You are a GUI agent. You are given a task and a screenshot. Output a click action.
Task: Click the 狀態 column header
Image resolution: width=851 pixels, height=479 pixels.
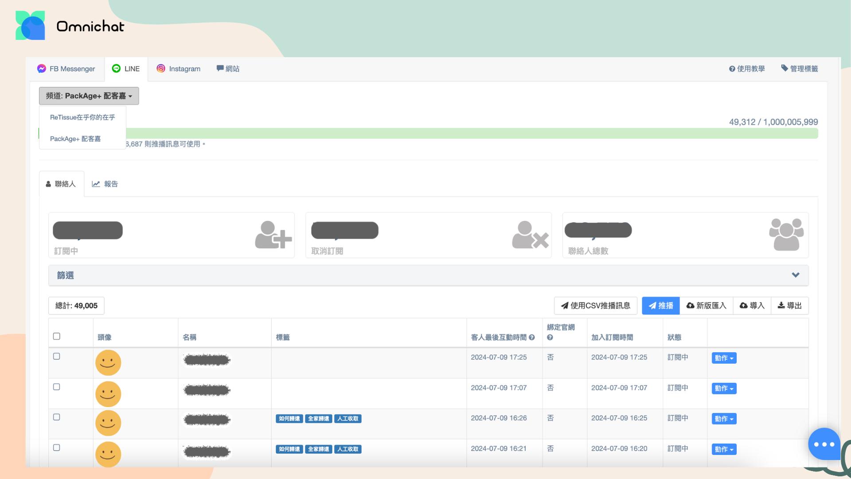(675, 338)
